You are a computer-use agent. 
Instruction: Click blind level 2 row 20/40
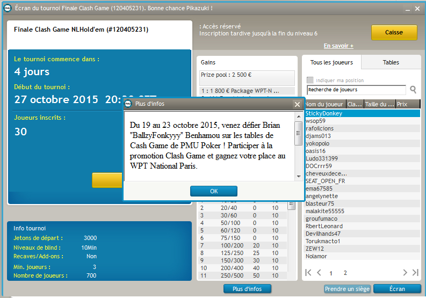tap(243, 208)
